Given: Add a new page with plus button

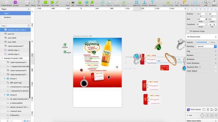Looking at the screenshot, I should [29, 9].
